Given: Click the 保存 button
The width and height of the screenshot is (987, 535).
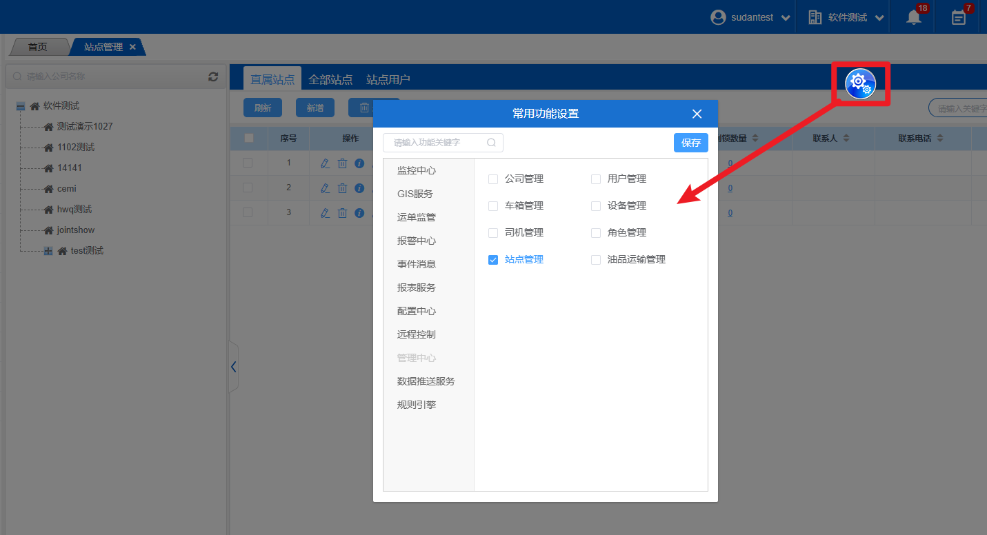Looking at the screenshot, I should (x=690, y=143).
